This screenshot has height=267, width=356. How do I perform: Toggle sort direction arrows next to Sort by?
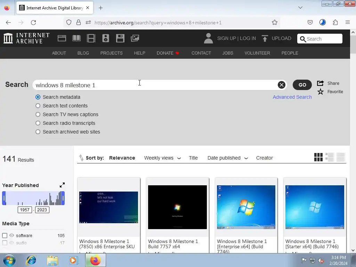click(81, 157)
